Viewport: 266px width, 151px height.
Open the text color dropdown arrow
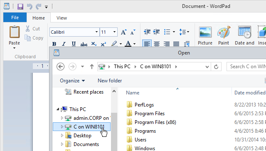[x=134, y=44]
